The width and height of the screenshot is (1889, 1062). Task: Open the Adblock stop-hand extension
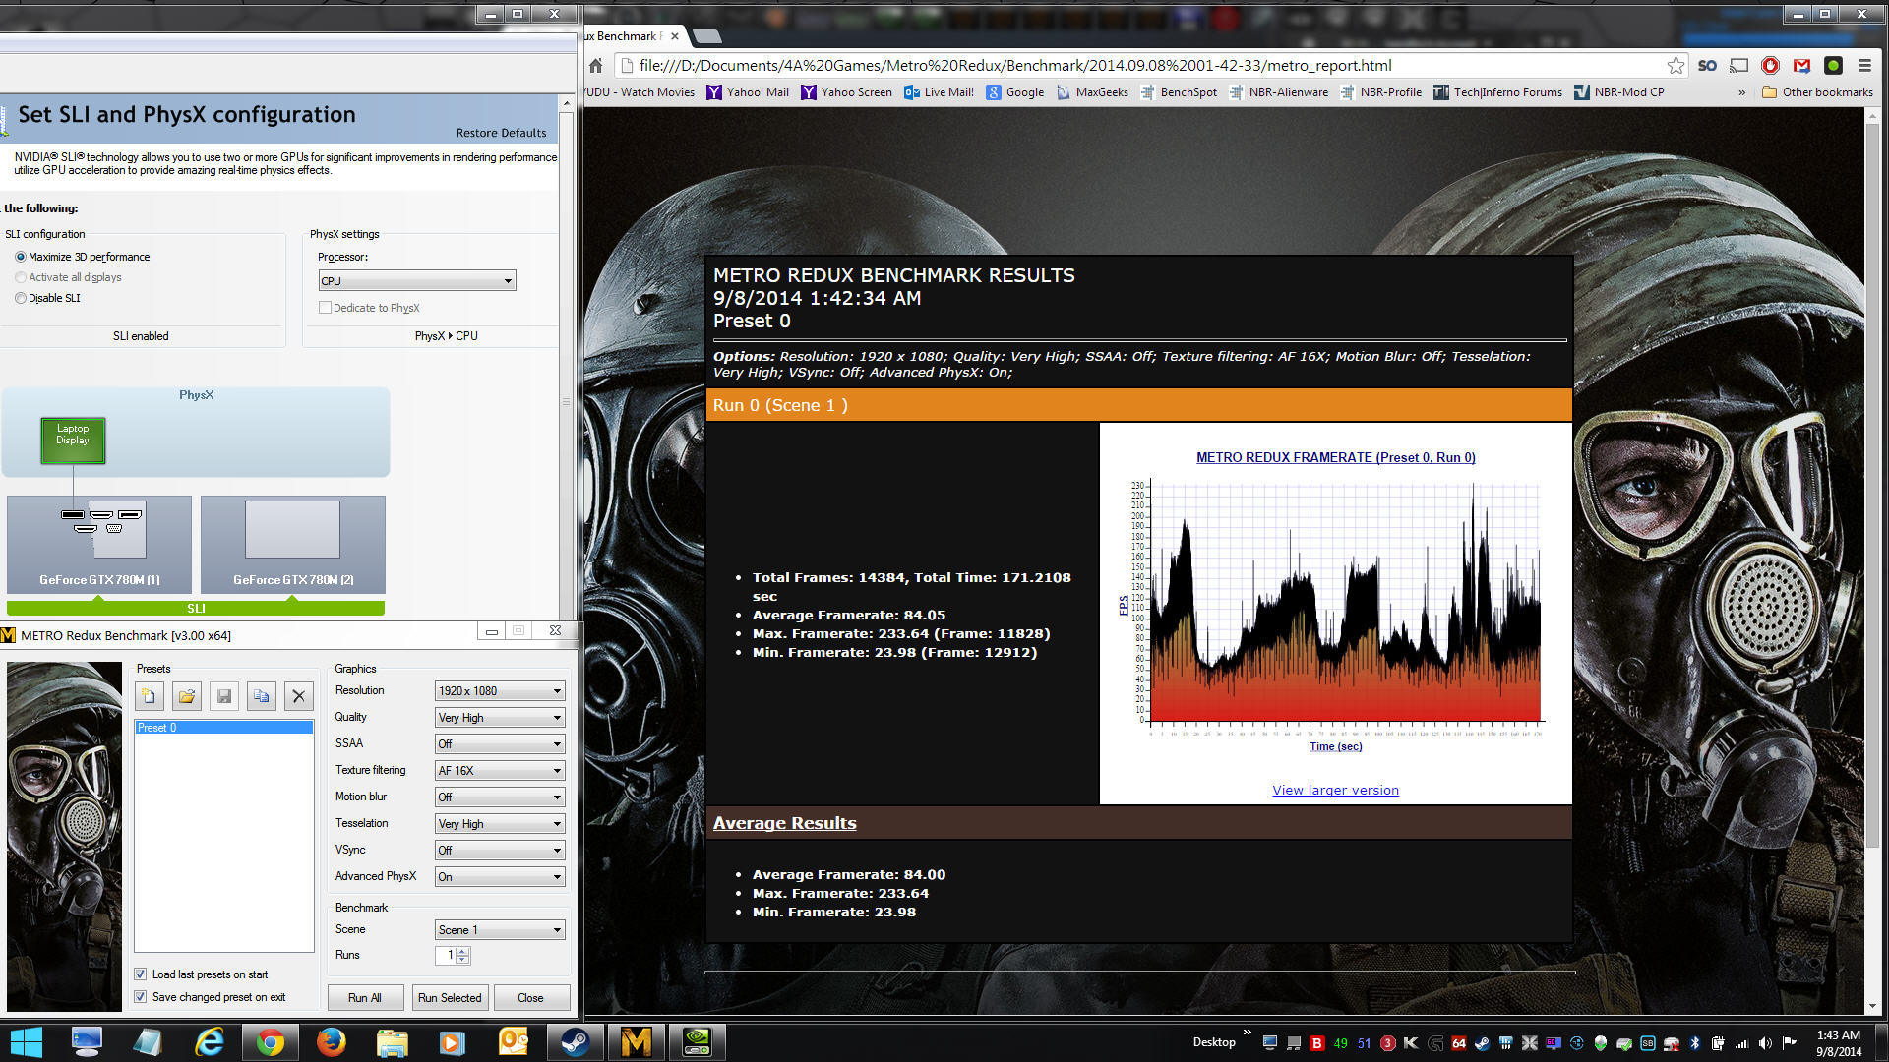(x=1770, y=65)
